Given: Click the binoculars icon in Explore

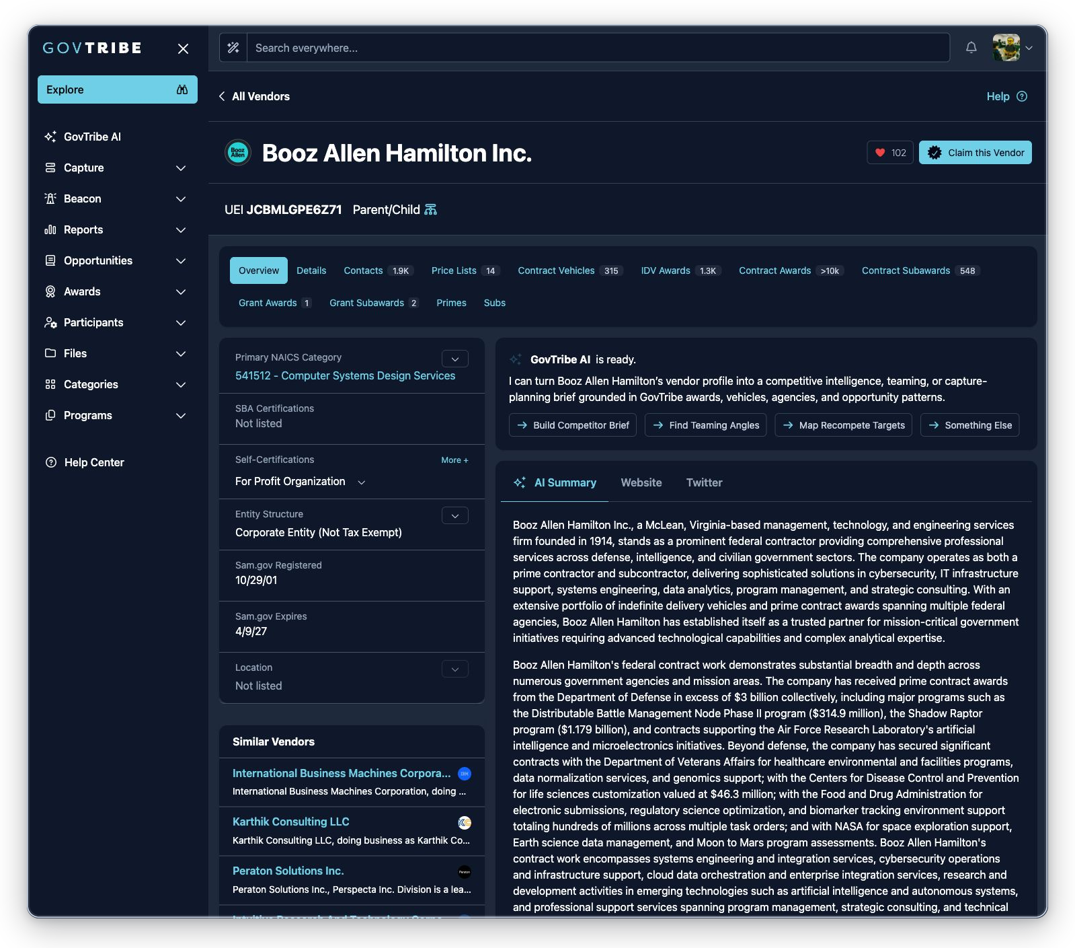Looking at the screenshot, I should pos(182,89).
